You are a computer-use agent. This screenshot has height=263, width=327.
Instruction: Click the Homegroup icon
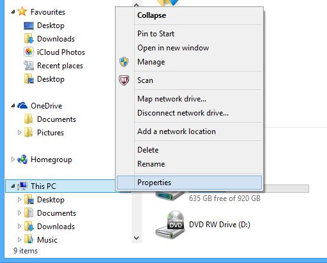[x=22, y=160]
